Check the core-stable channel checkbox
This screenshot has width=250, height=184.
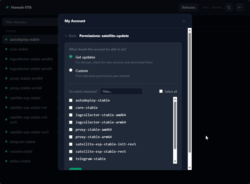[x=71, y=108]
